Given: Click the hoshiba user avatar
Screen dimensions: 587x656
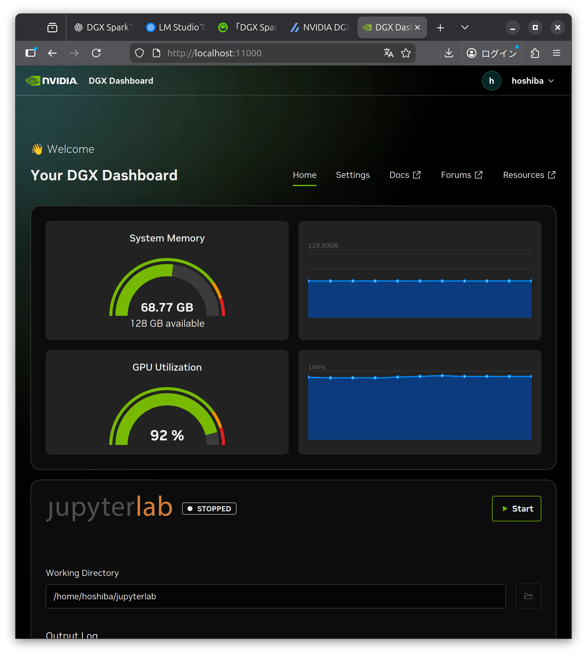Looking at the screenshot, I should click(x=491, y=81).
